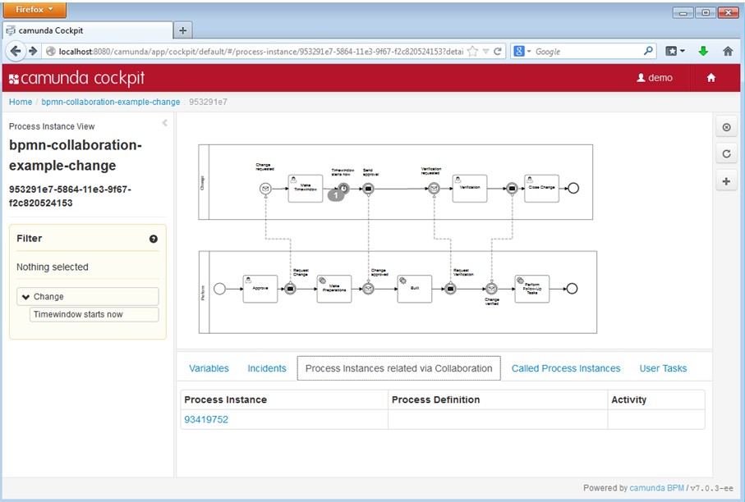
Task: Open the Cockpit home icon in the red header
Action: pyautogui.click(x=711, y=78)
